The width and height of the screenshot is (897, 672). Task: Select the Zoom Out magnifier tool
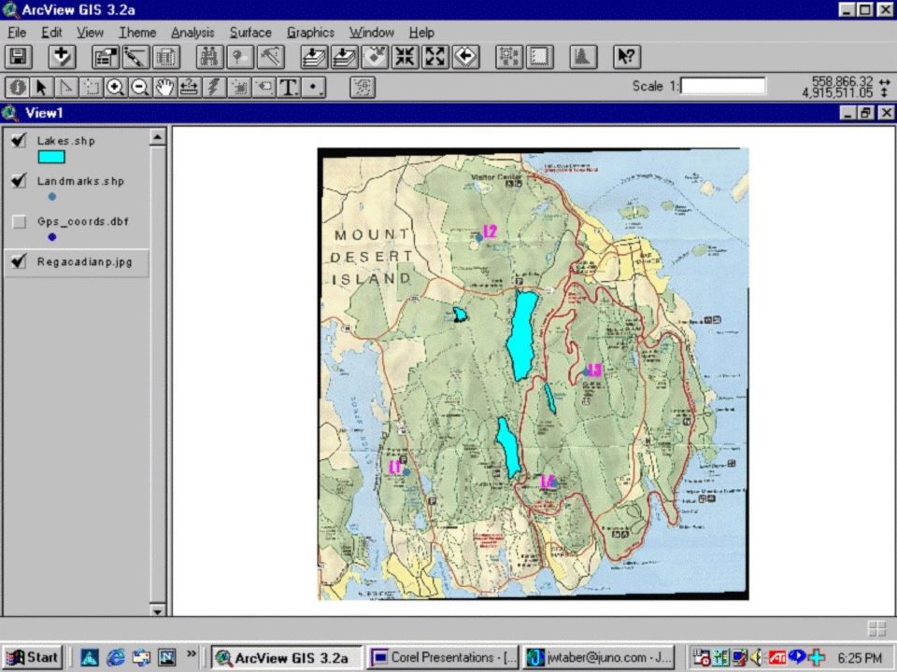click(x=139, y=87)
